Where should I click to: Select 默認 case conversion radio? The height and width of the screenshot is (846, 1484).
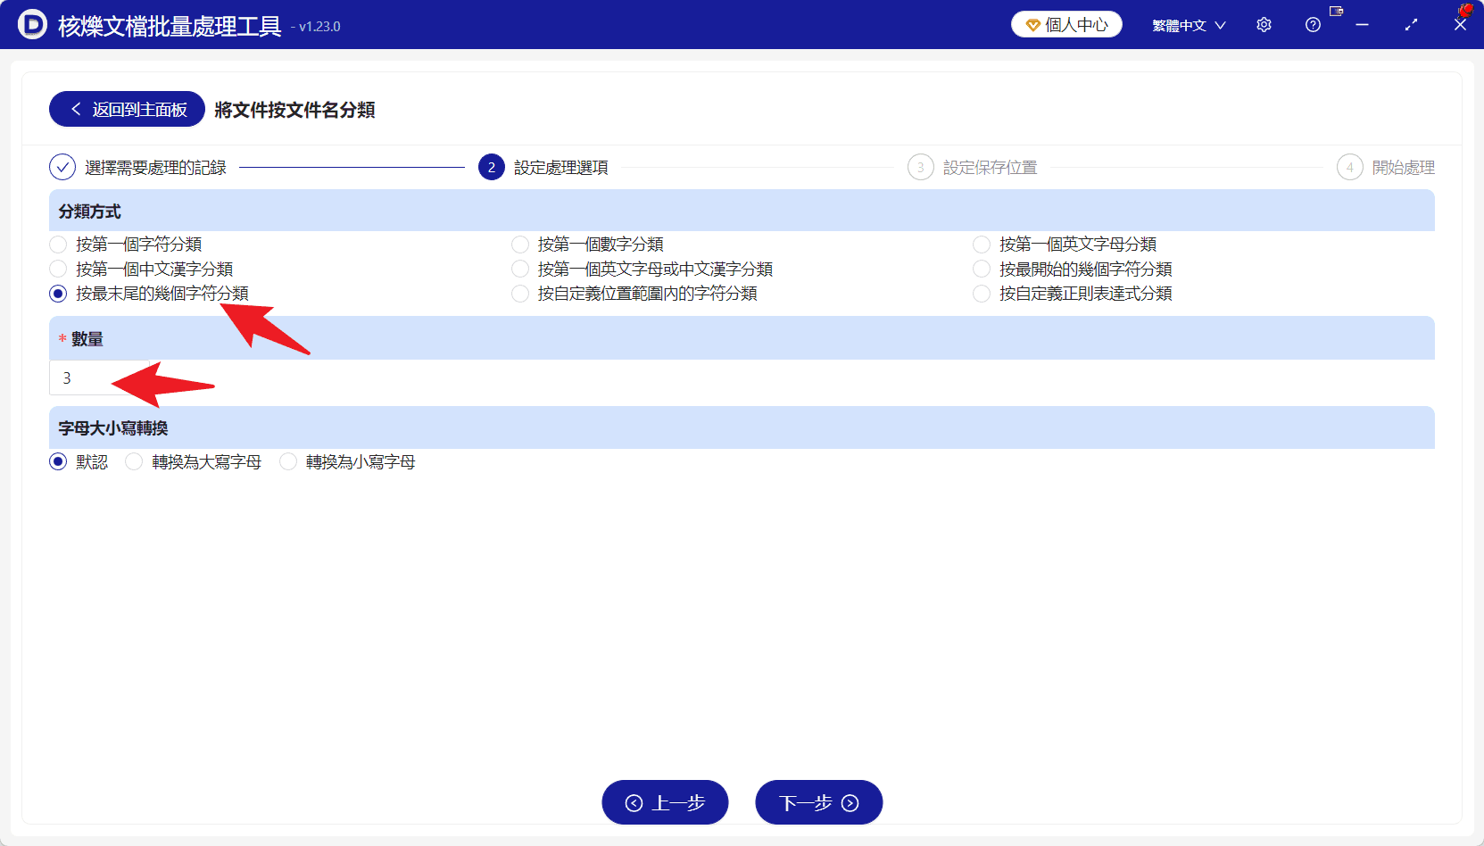(x=58, y=461)
